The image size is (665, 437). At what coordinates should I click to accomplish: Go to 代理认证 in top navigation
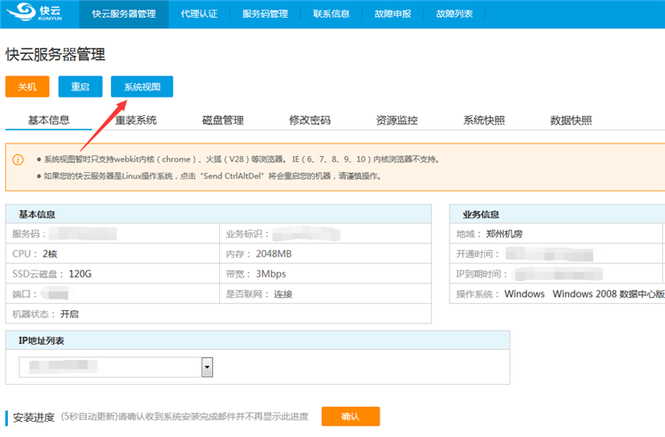[x=199, y=14]
